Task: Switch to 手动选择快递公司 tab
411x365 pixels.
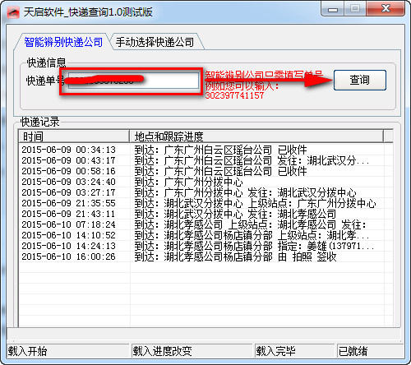Action: 155,42
